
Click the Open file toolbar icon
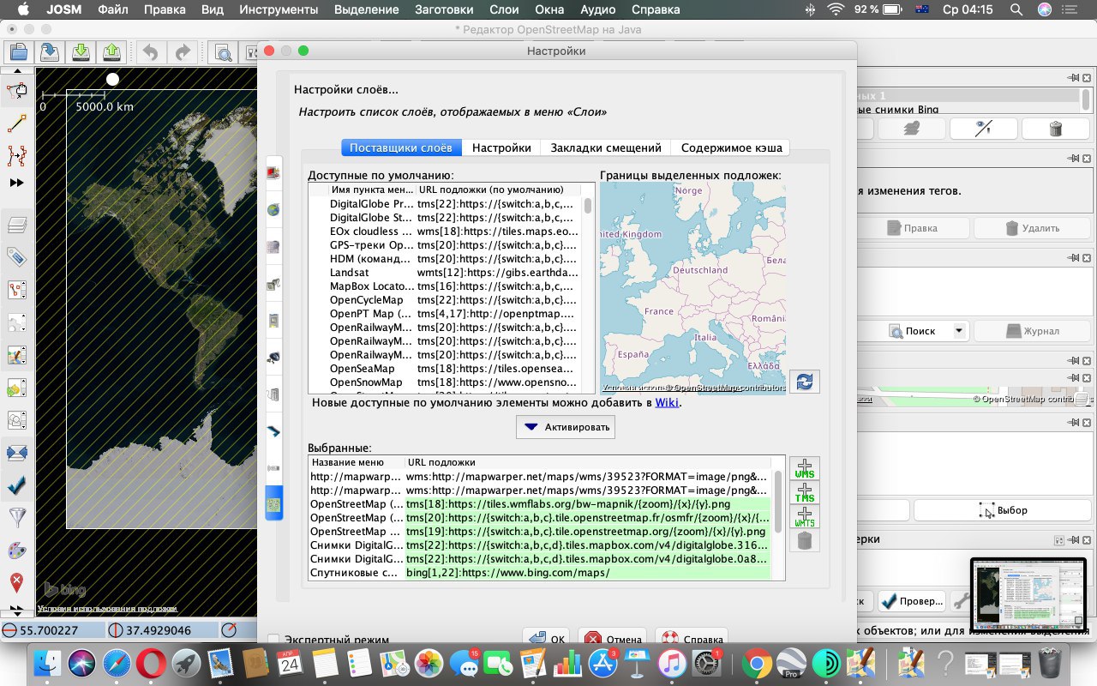[x=18, y=52]
